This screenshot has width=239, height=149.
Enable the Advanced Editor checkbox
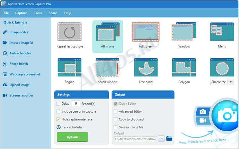point(115,111)
